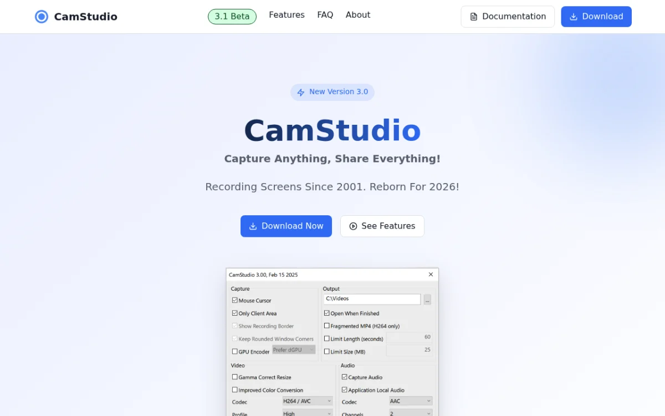Click the New Version 3.0 badge

tap(332, 92)
